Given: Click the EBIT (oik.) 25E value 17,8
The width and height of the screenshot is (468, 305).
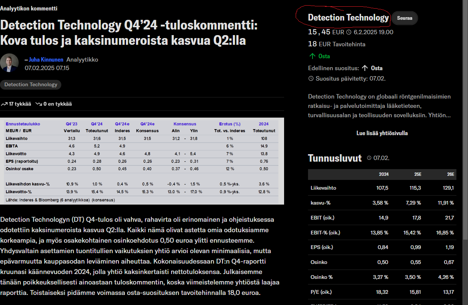Looking at the screenshot, I should pyautogui.click(x=416, y=218).
